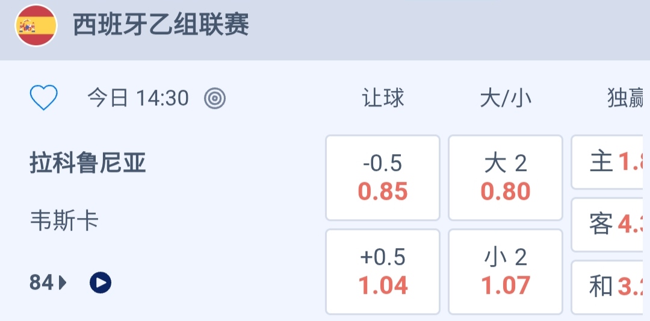
Task: Click match time 今日 14:30
Action: pos(138,98)
